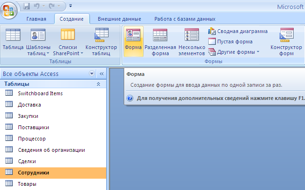Image resolution: width=305 pixels, height=190 pixels.
Task: Click the Redo arrow icon
Action: pyautogui.click(x=52, y=6)
